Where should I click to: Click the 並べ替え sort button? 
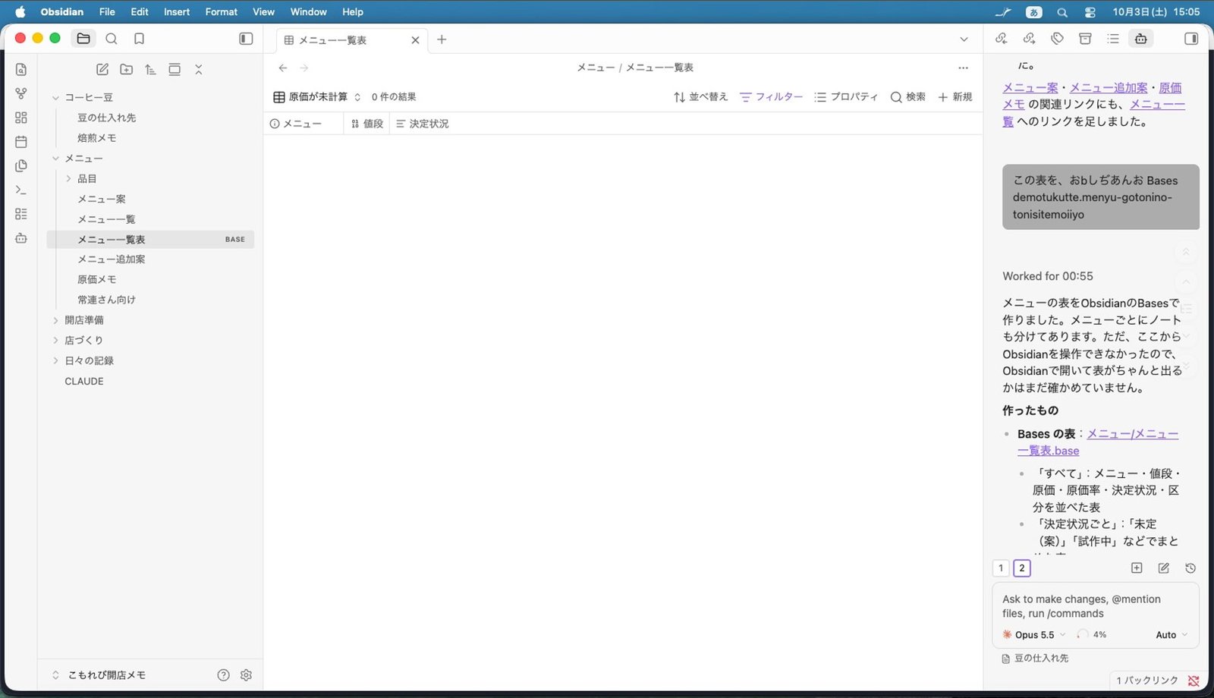point(700,97)
